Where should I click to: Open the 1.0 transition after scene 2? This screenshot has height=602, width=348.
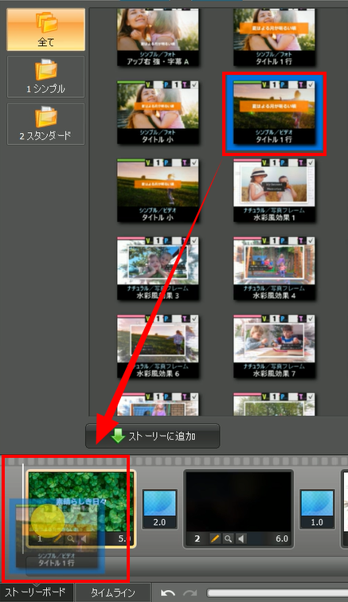(317, 509)
